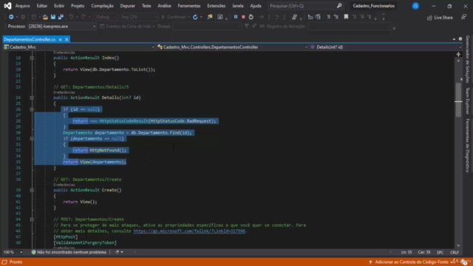Open the Compilação menu
473x266 pixels.
coord(102,6)
